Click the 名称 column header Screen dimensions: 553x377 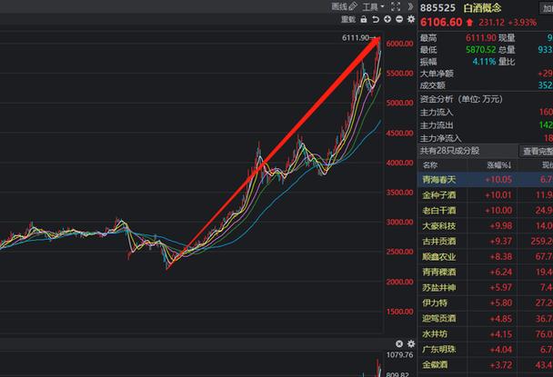[x=430, y=166]
